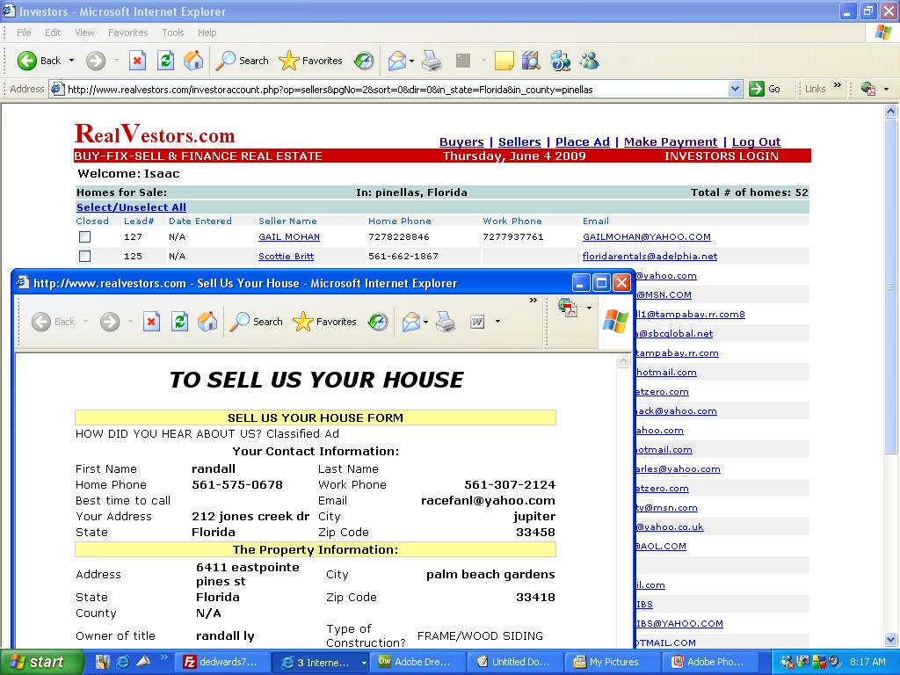
Task: Switch to dedwards7 FileZilla taskbar button
Action: pos(221,663)
